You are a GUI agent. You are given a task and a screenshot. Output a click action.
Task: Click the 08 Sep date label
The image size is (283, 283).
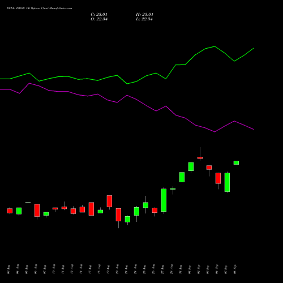click(x=235, y=269)
